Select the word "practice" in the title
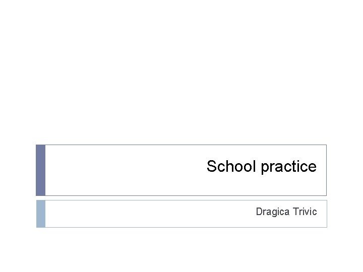 (288, 167)
